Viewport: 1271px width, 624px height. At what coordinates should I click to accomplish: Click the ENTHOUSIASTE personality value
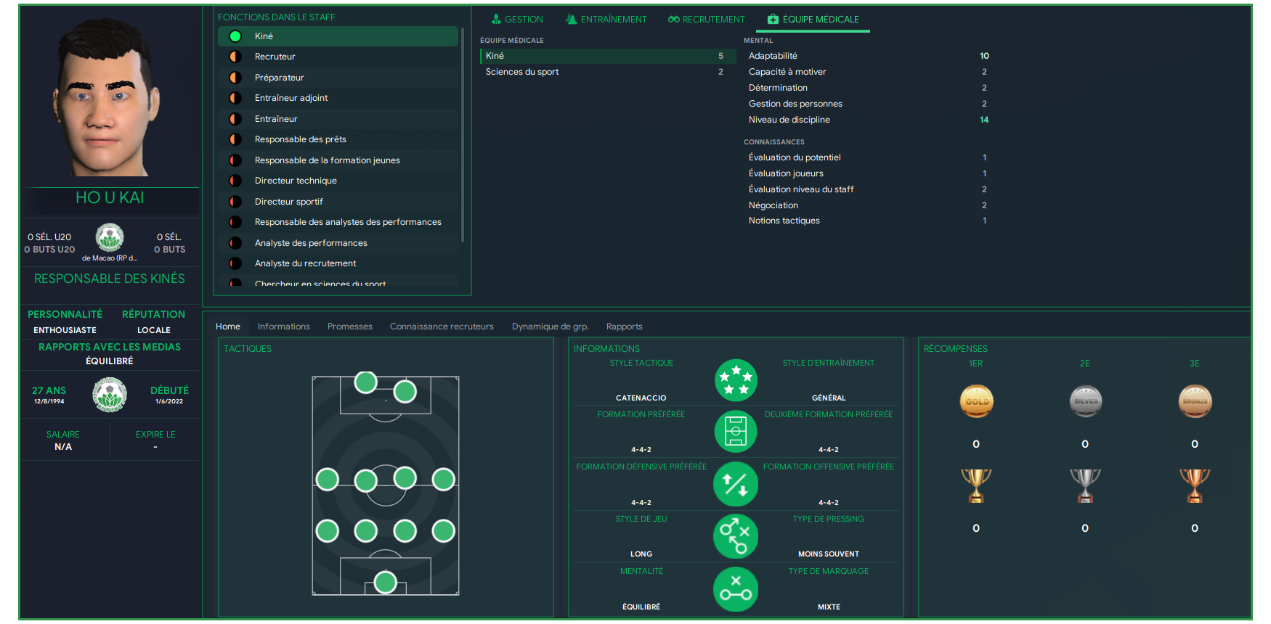65,330
